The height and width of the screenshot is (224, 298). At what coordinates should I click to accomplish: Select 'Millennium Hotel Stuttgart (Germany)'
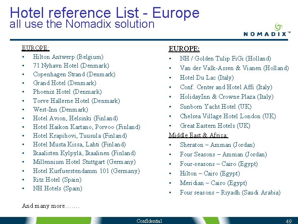click(84, 162)
